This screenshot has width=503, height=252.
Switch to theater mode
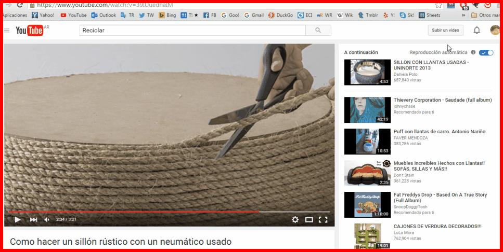309,219
